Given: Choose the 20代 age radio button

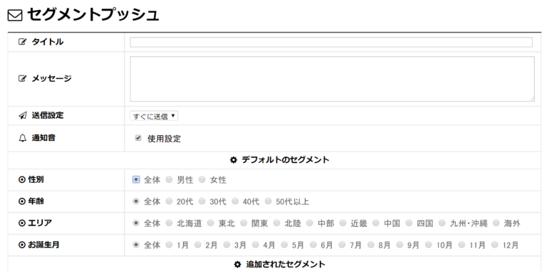Looking at the screenshot, I should (x=170, y=201).
